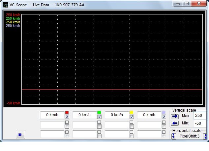Minimize the VC-Scope window
This screenshot has height=151, width=209.
pos(178,4)
